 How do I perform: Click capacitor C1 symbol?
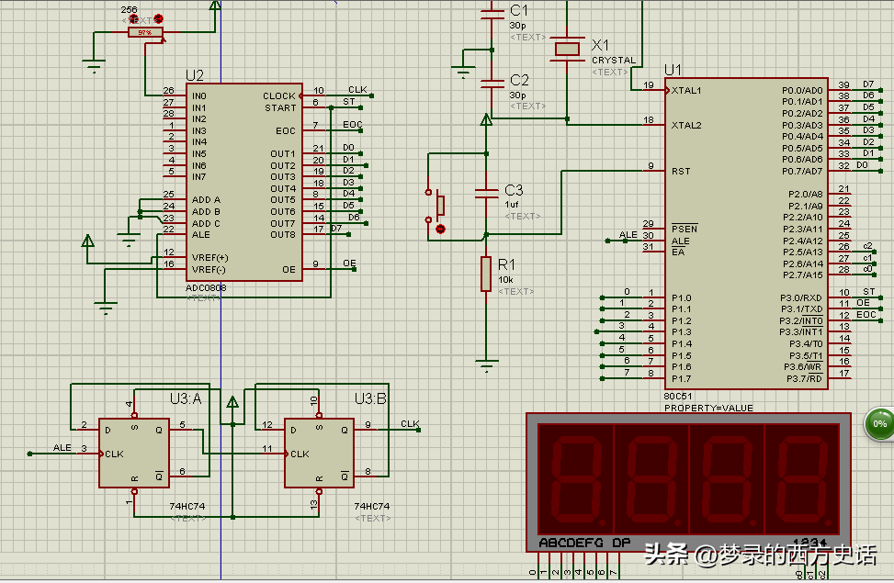492,12
